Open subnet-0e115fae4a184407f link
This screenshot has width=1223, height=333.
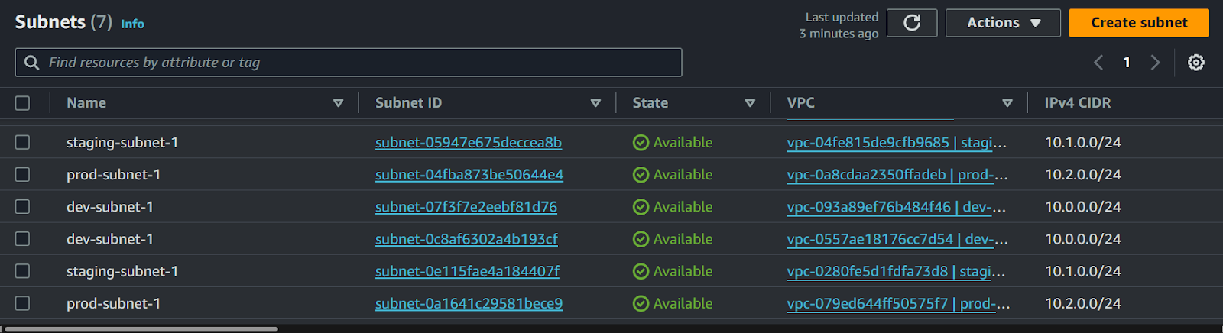coord(467,271)
